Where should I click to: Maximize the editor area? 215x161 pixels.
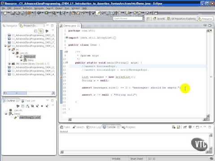[x=210, y=25]
